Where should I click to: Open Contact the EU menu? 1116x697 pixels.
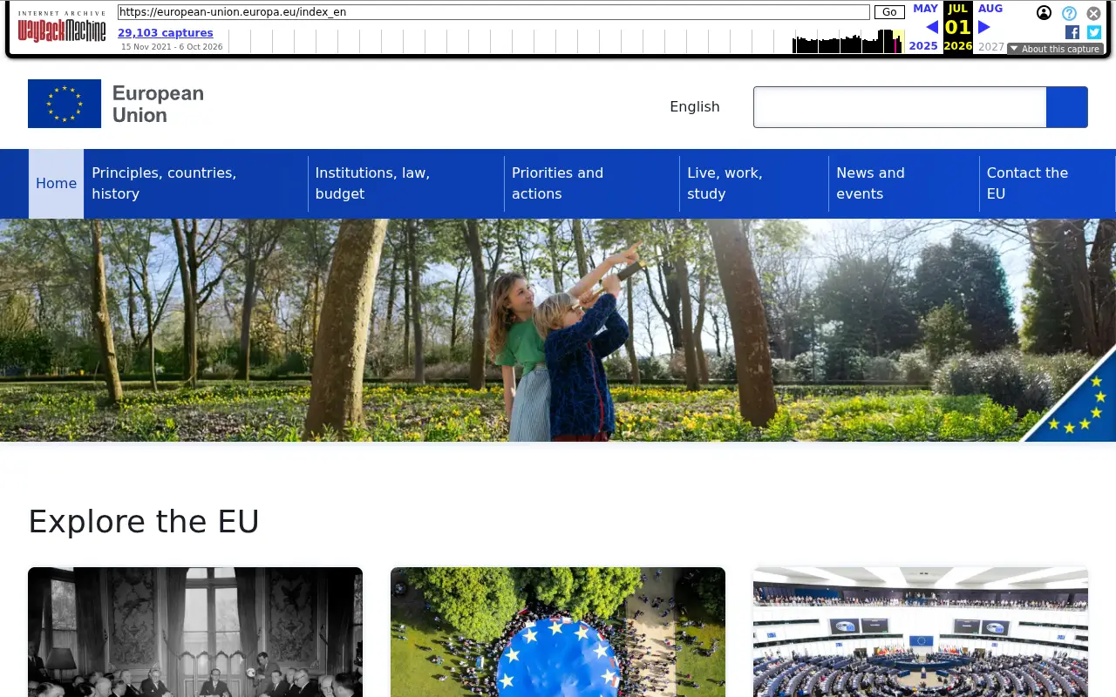[x=1047, y=184]
